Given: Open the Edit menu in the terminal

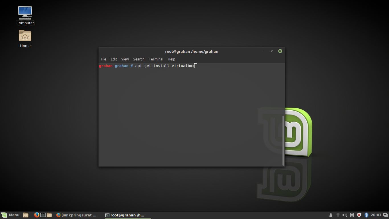Looking at the screenshot, I should [x=114, y=59].
